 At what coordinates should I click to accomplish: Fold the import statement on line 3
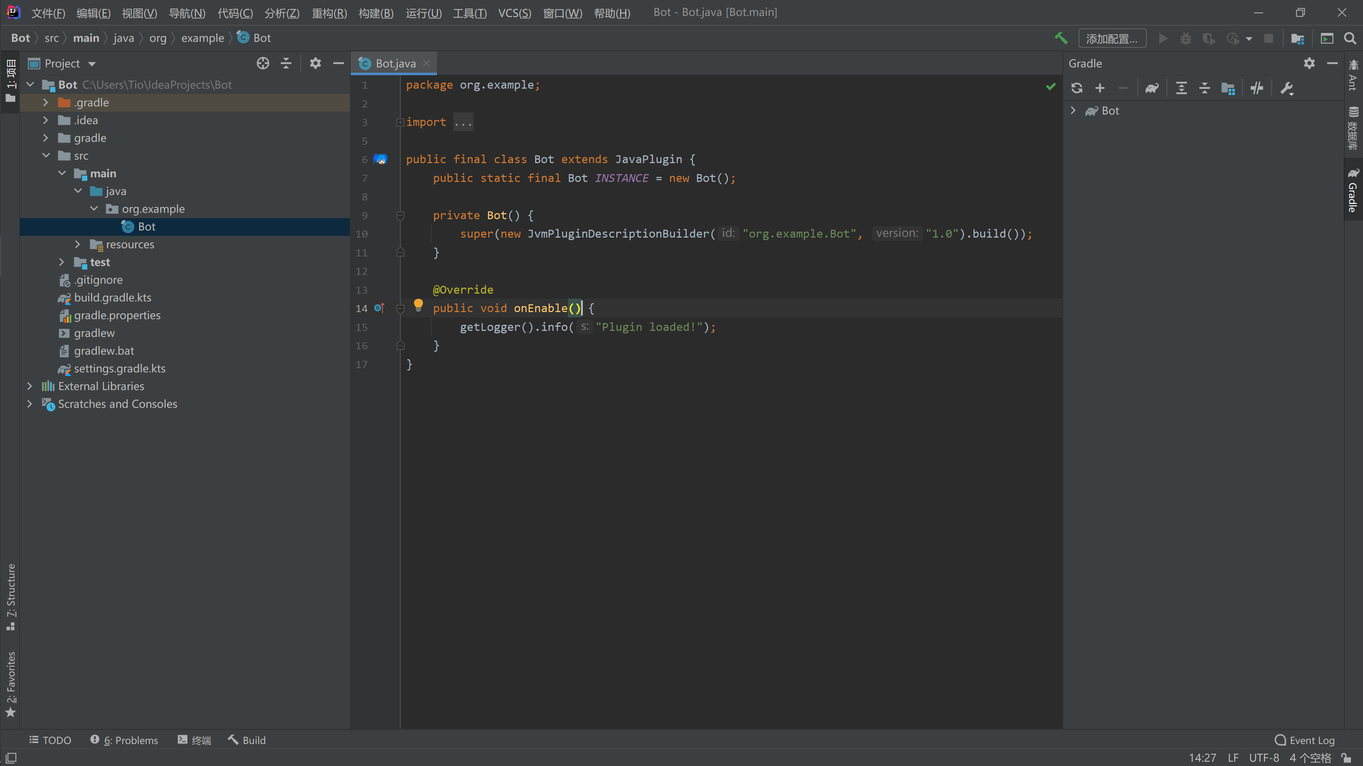400,123
